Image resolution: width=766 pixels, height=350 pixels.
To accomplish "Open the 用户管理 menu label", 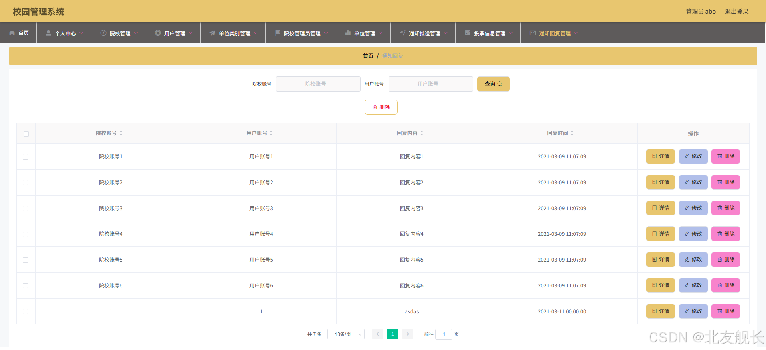I will [175, 33].
